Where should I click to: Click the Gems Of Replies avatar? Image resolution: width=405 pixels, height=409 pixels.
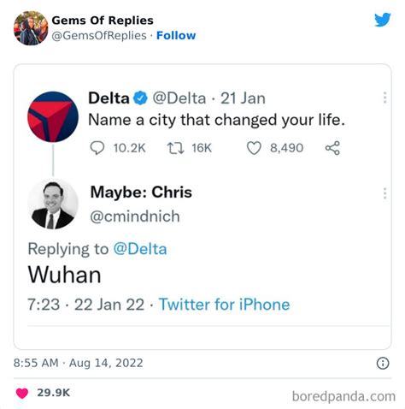(x=31, y=28)
